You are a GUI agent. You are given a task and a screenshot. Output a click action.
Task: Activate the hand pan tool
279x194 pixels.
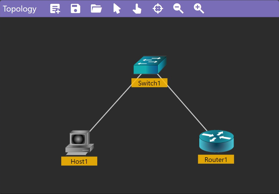point(137,9)
